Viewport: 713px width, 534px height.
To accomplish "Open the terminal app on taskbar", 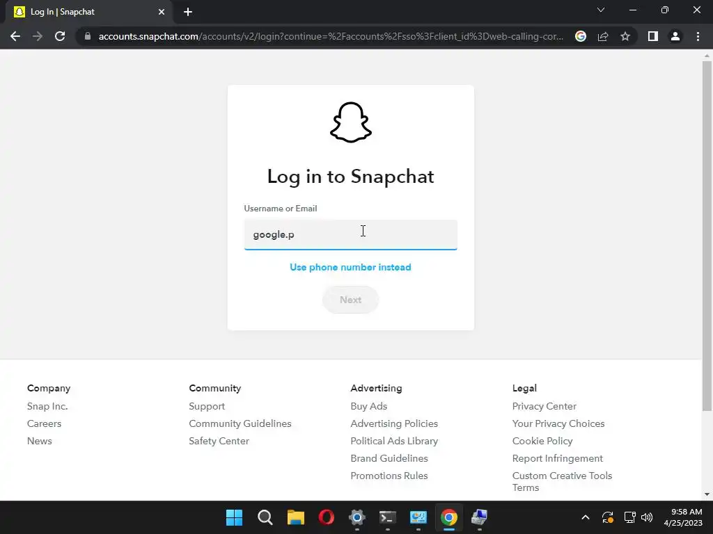I will click(x=387, y=517).
